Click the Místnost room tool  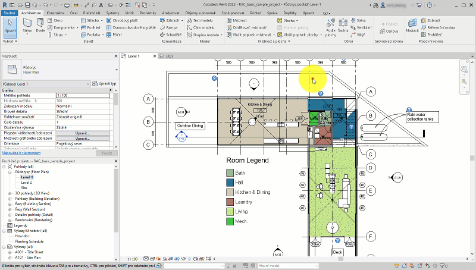pos(237,20)
